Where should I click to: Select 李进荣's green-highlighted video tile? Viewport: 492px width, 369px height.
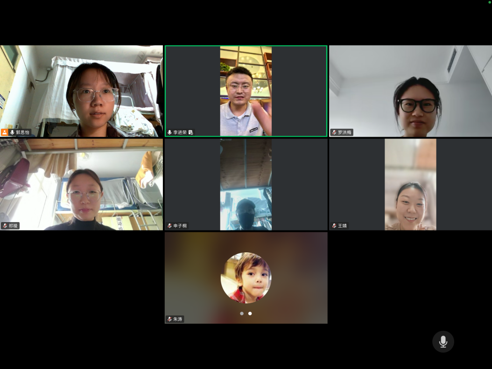[246, 91]
